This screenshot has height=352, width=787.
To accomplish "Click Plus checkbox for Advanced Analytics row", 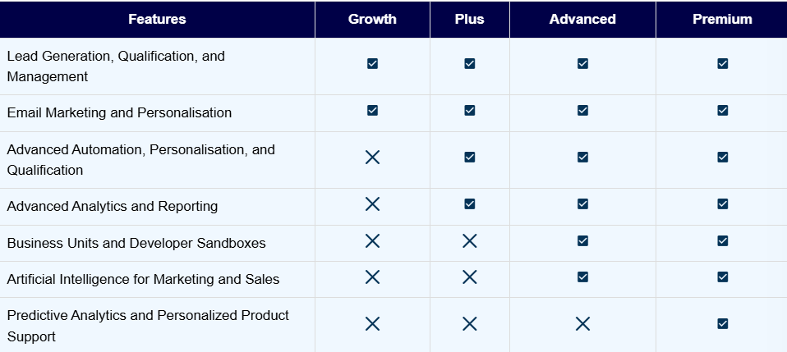I will (x=470, y=203).
